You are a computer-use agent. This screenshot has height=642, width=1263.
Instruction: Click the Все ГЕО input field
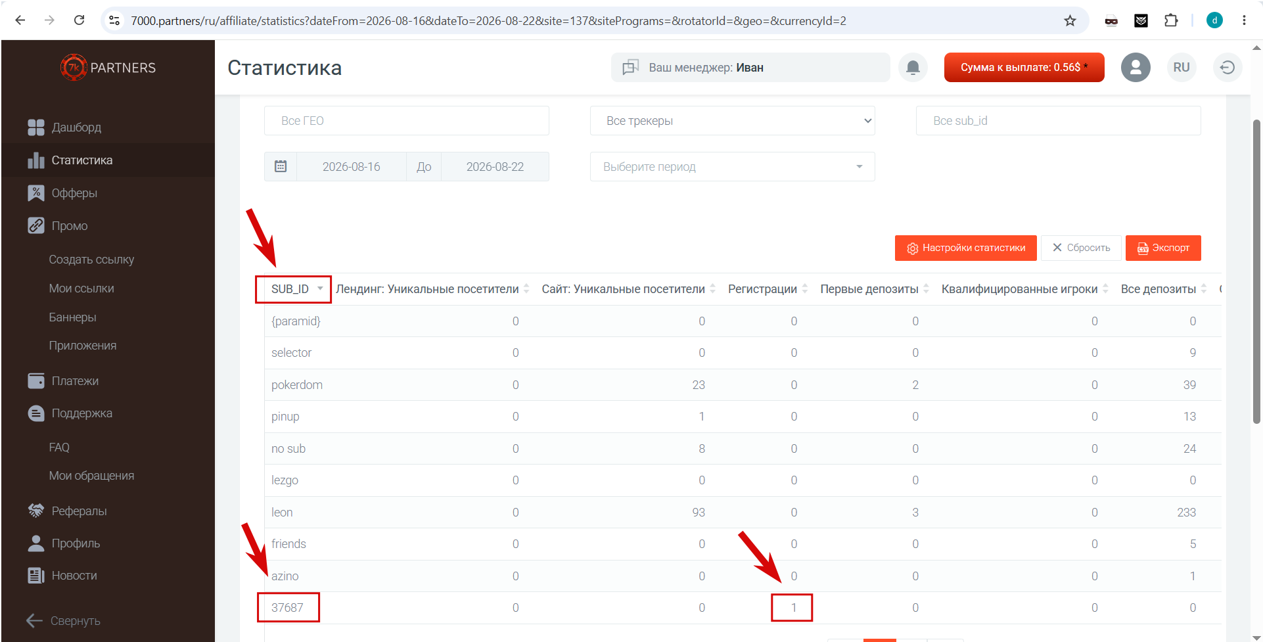pos(406,120)
